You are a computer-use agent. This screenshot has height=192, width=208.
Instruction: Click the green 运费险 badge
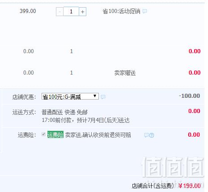click(x=55, y=134)
